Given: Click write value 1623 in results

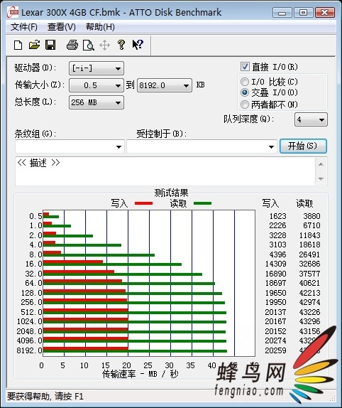Looking at the screenshot, I should [x=277, y=216].
